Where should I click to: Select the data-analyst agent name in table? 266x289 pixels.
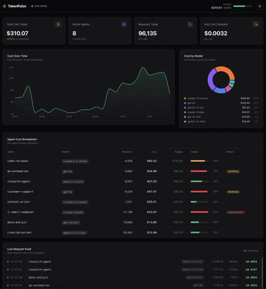17,222
